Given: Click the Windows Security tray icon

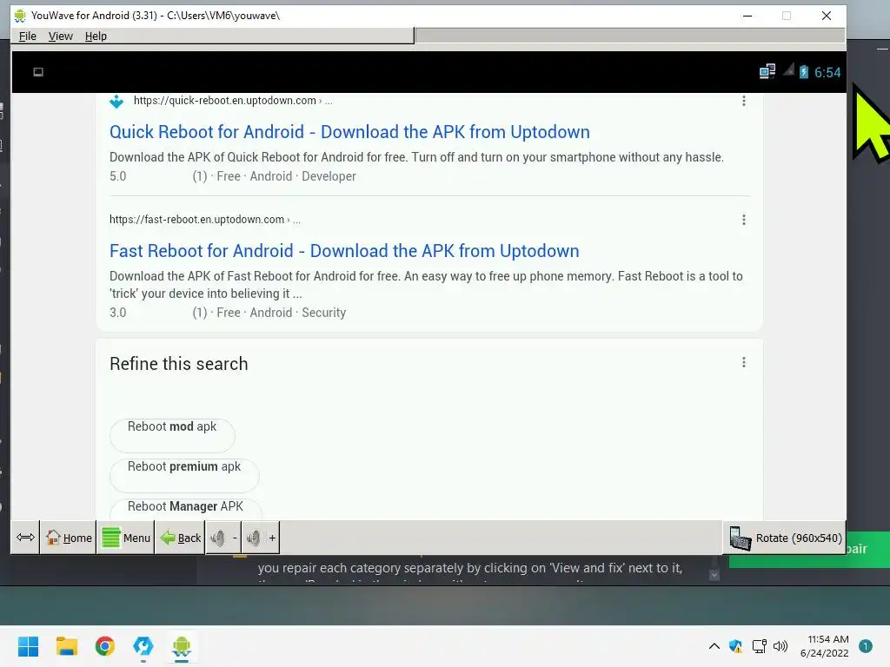Looking at the screenshot, I should click(x=735, y=646).
